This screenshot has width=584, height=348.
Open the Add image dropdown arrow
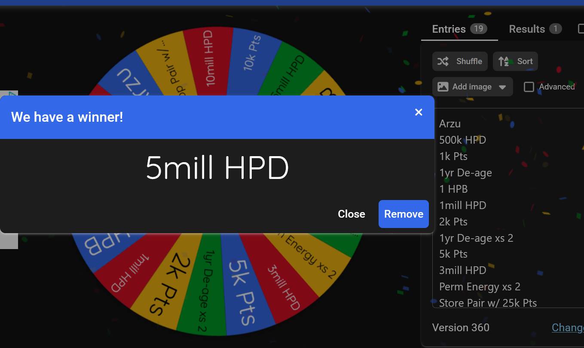click(x=502, y=87)
